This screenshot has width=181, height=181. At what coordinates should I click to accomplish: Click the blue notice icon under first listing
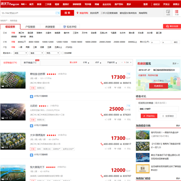pos(32,97)
